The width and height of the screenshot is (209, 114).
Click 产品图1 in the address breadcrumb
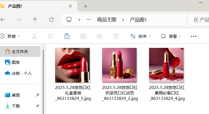(x=138, y=20)
